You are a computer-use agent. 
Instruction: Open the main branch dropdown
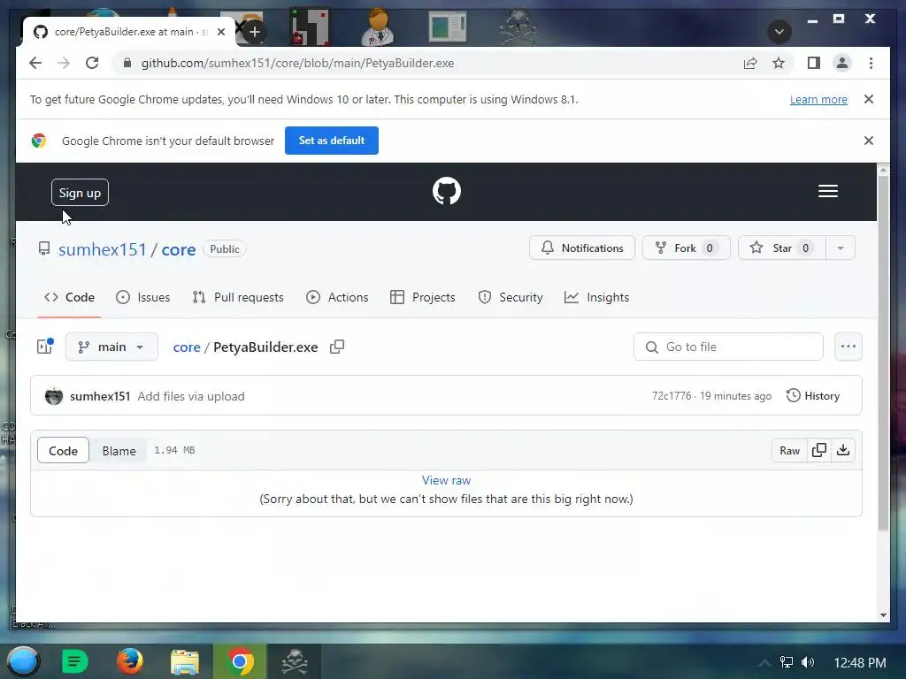111,347
